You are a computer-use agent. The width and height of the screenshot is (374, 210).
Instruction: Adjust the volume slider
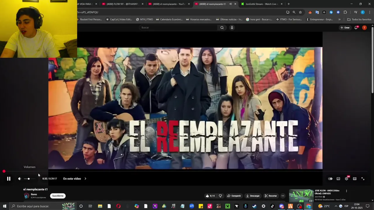coord(30,178)
